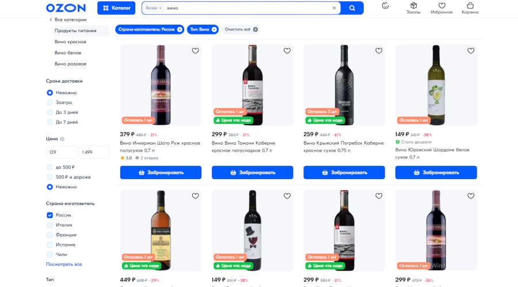Click Забронировать for Юровский Шардоне wine

436,172
